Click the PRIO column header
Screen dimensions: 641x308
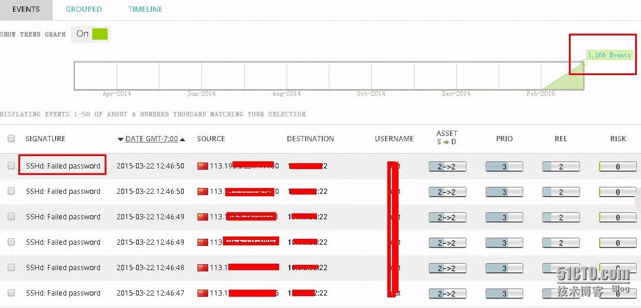point(504,139)
